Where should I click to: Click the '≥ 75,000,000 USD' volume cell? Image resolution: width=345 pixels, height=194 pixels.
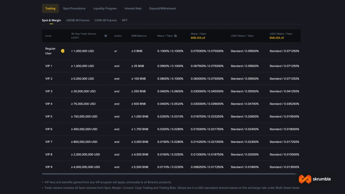pos(83,104)
